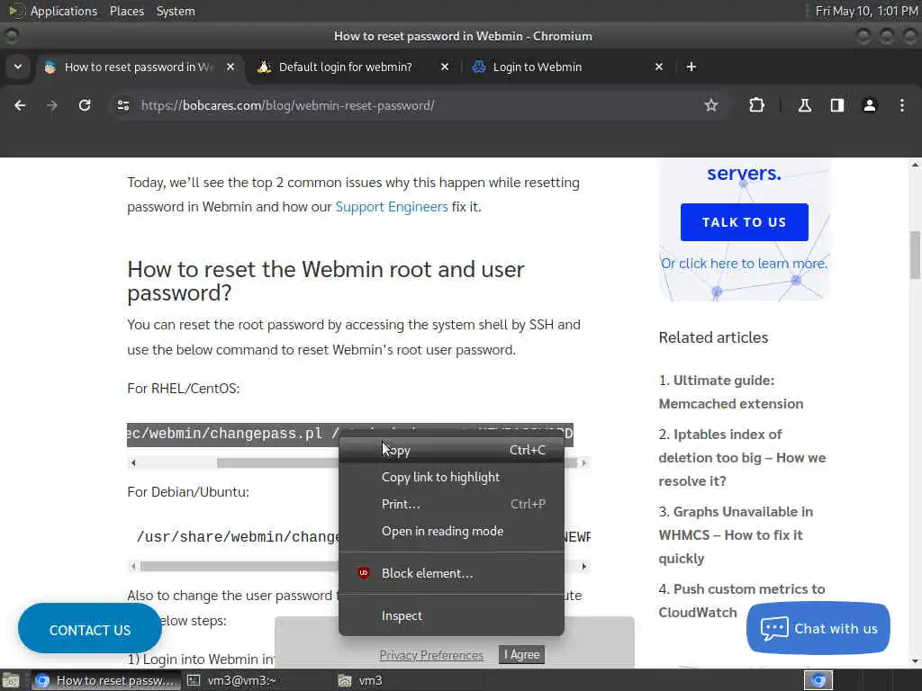The width and height of the screenshot is (922, 691).
Task: Open the System menu
Action: (x=176, y=11)
